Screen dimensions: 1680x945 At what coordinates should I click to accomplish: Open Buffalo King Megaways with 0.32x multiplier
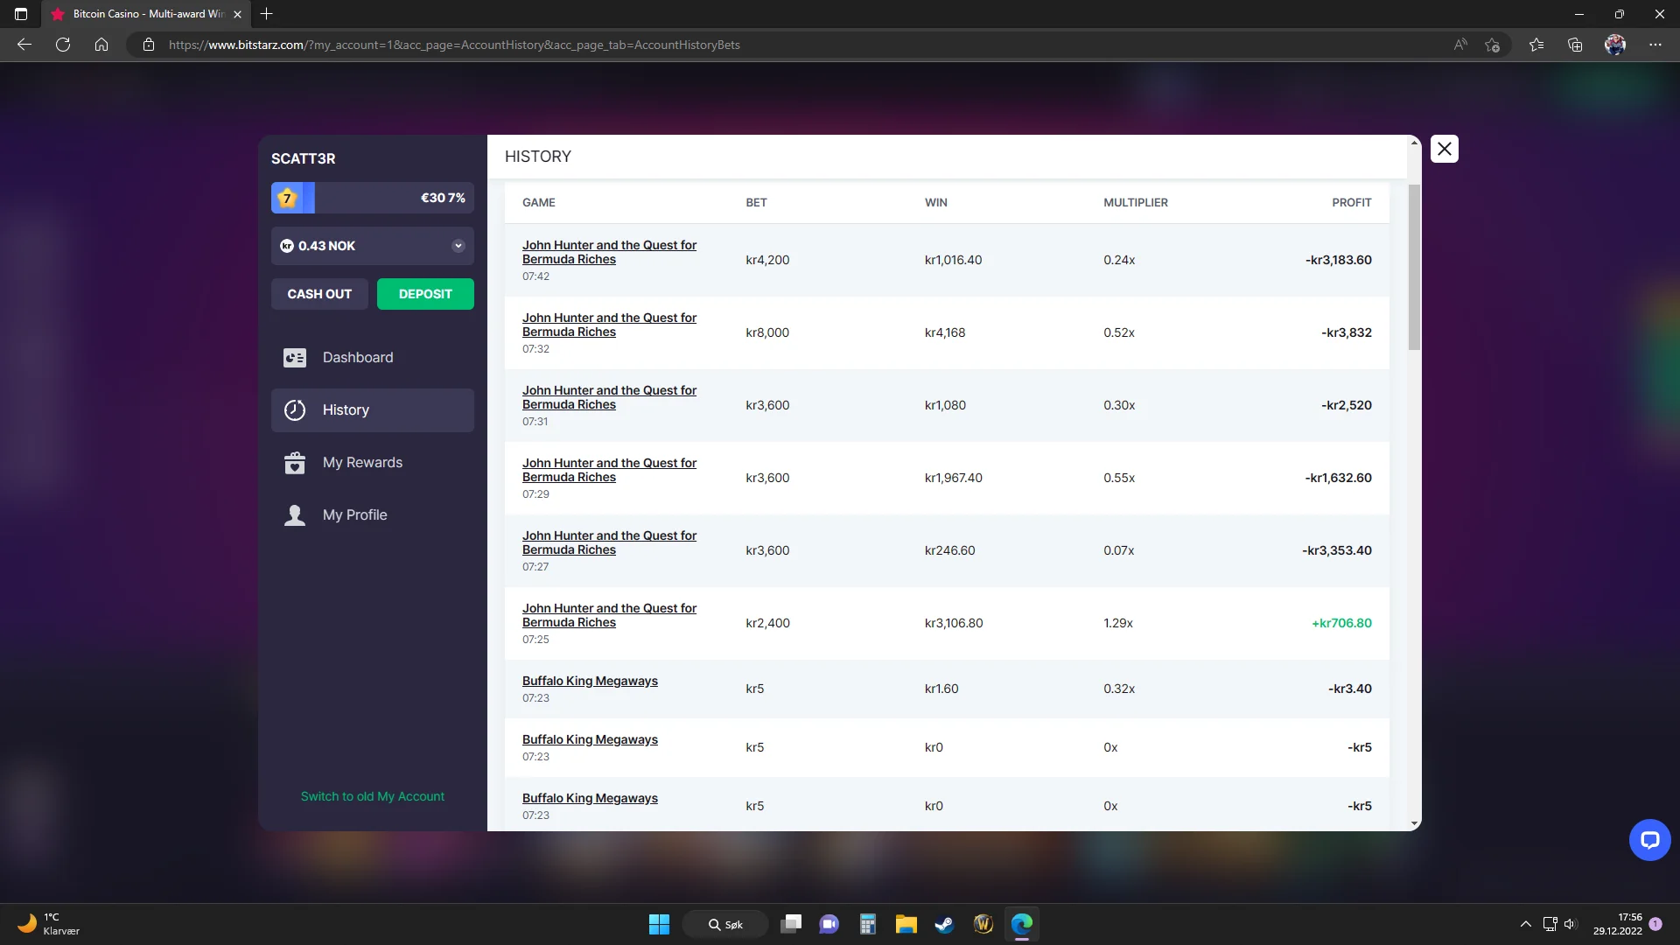point(590,681)
